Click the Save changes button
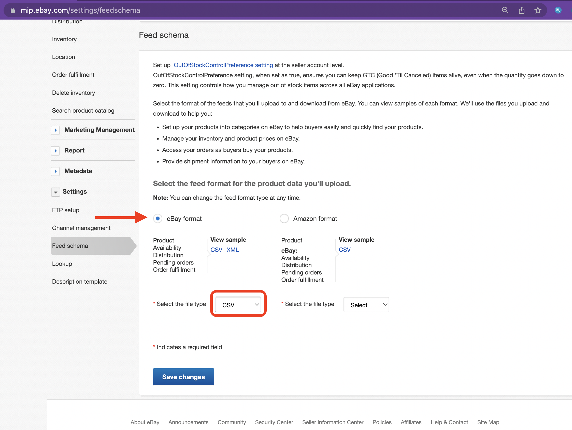Viewport: 572px width, 430px height. [x=183, y=377]
